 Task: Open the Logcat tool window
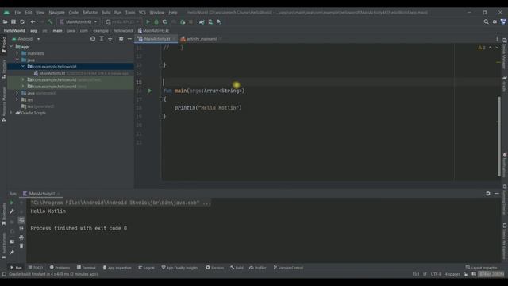click(146, 268)
